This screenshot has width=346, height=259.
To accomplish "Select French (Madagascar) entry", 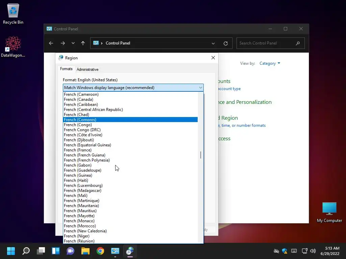I will [x=130, y=191].
